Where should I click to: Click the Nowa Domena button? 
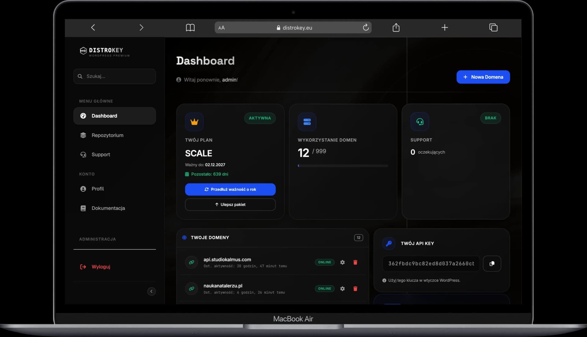pyautogui.click(x=483, y=77)
